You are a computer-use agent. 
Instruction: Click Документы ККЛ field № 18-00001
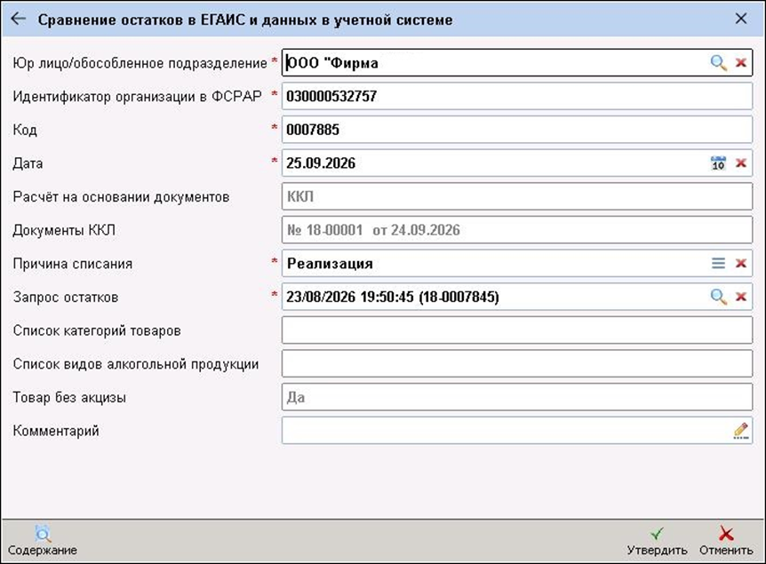coord(517,229)
